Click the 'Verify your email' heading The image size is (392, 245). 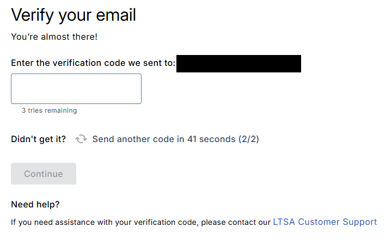pyautogui.click(x=73, y=15)
